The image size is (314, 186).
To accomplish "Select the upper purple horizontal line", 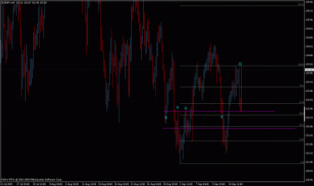I will click(x=219, y=111).
